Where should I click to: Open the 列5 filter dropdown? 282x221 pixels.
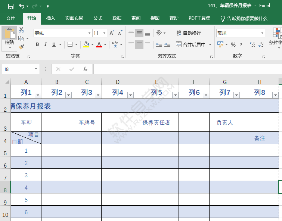(175, 95)
